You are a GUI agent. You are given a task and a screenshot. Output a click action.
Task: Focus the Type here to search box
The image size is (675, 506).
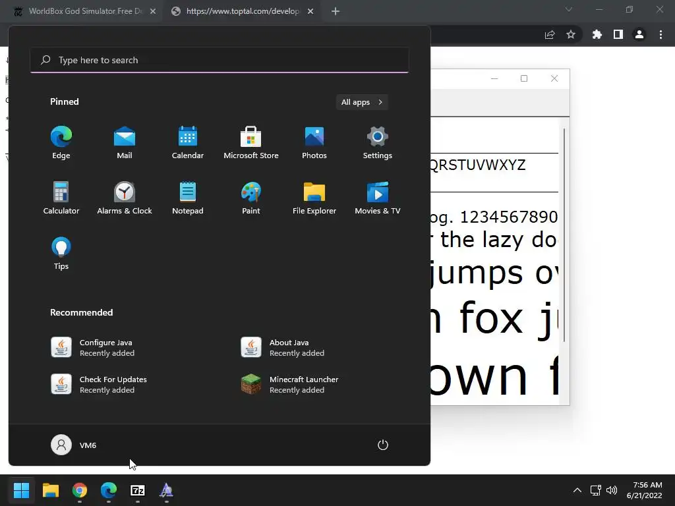point(220,60)
